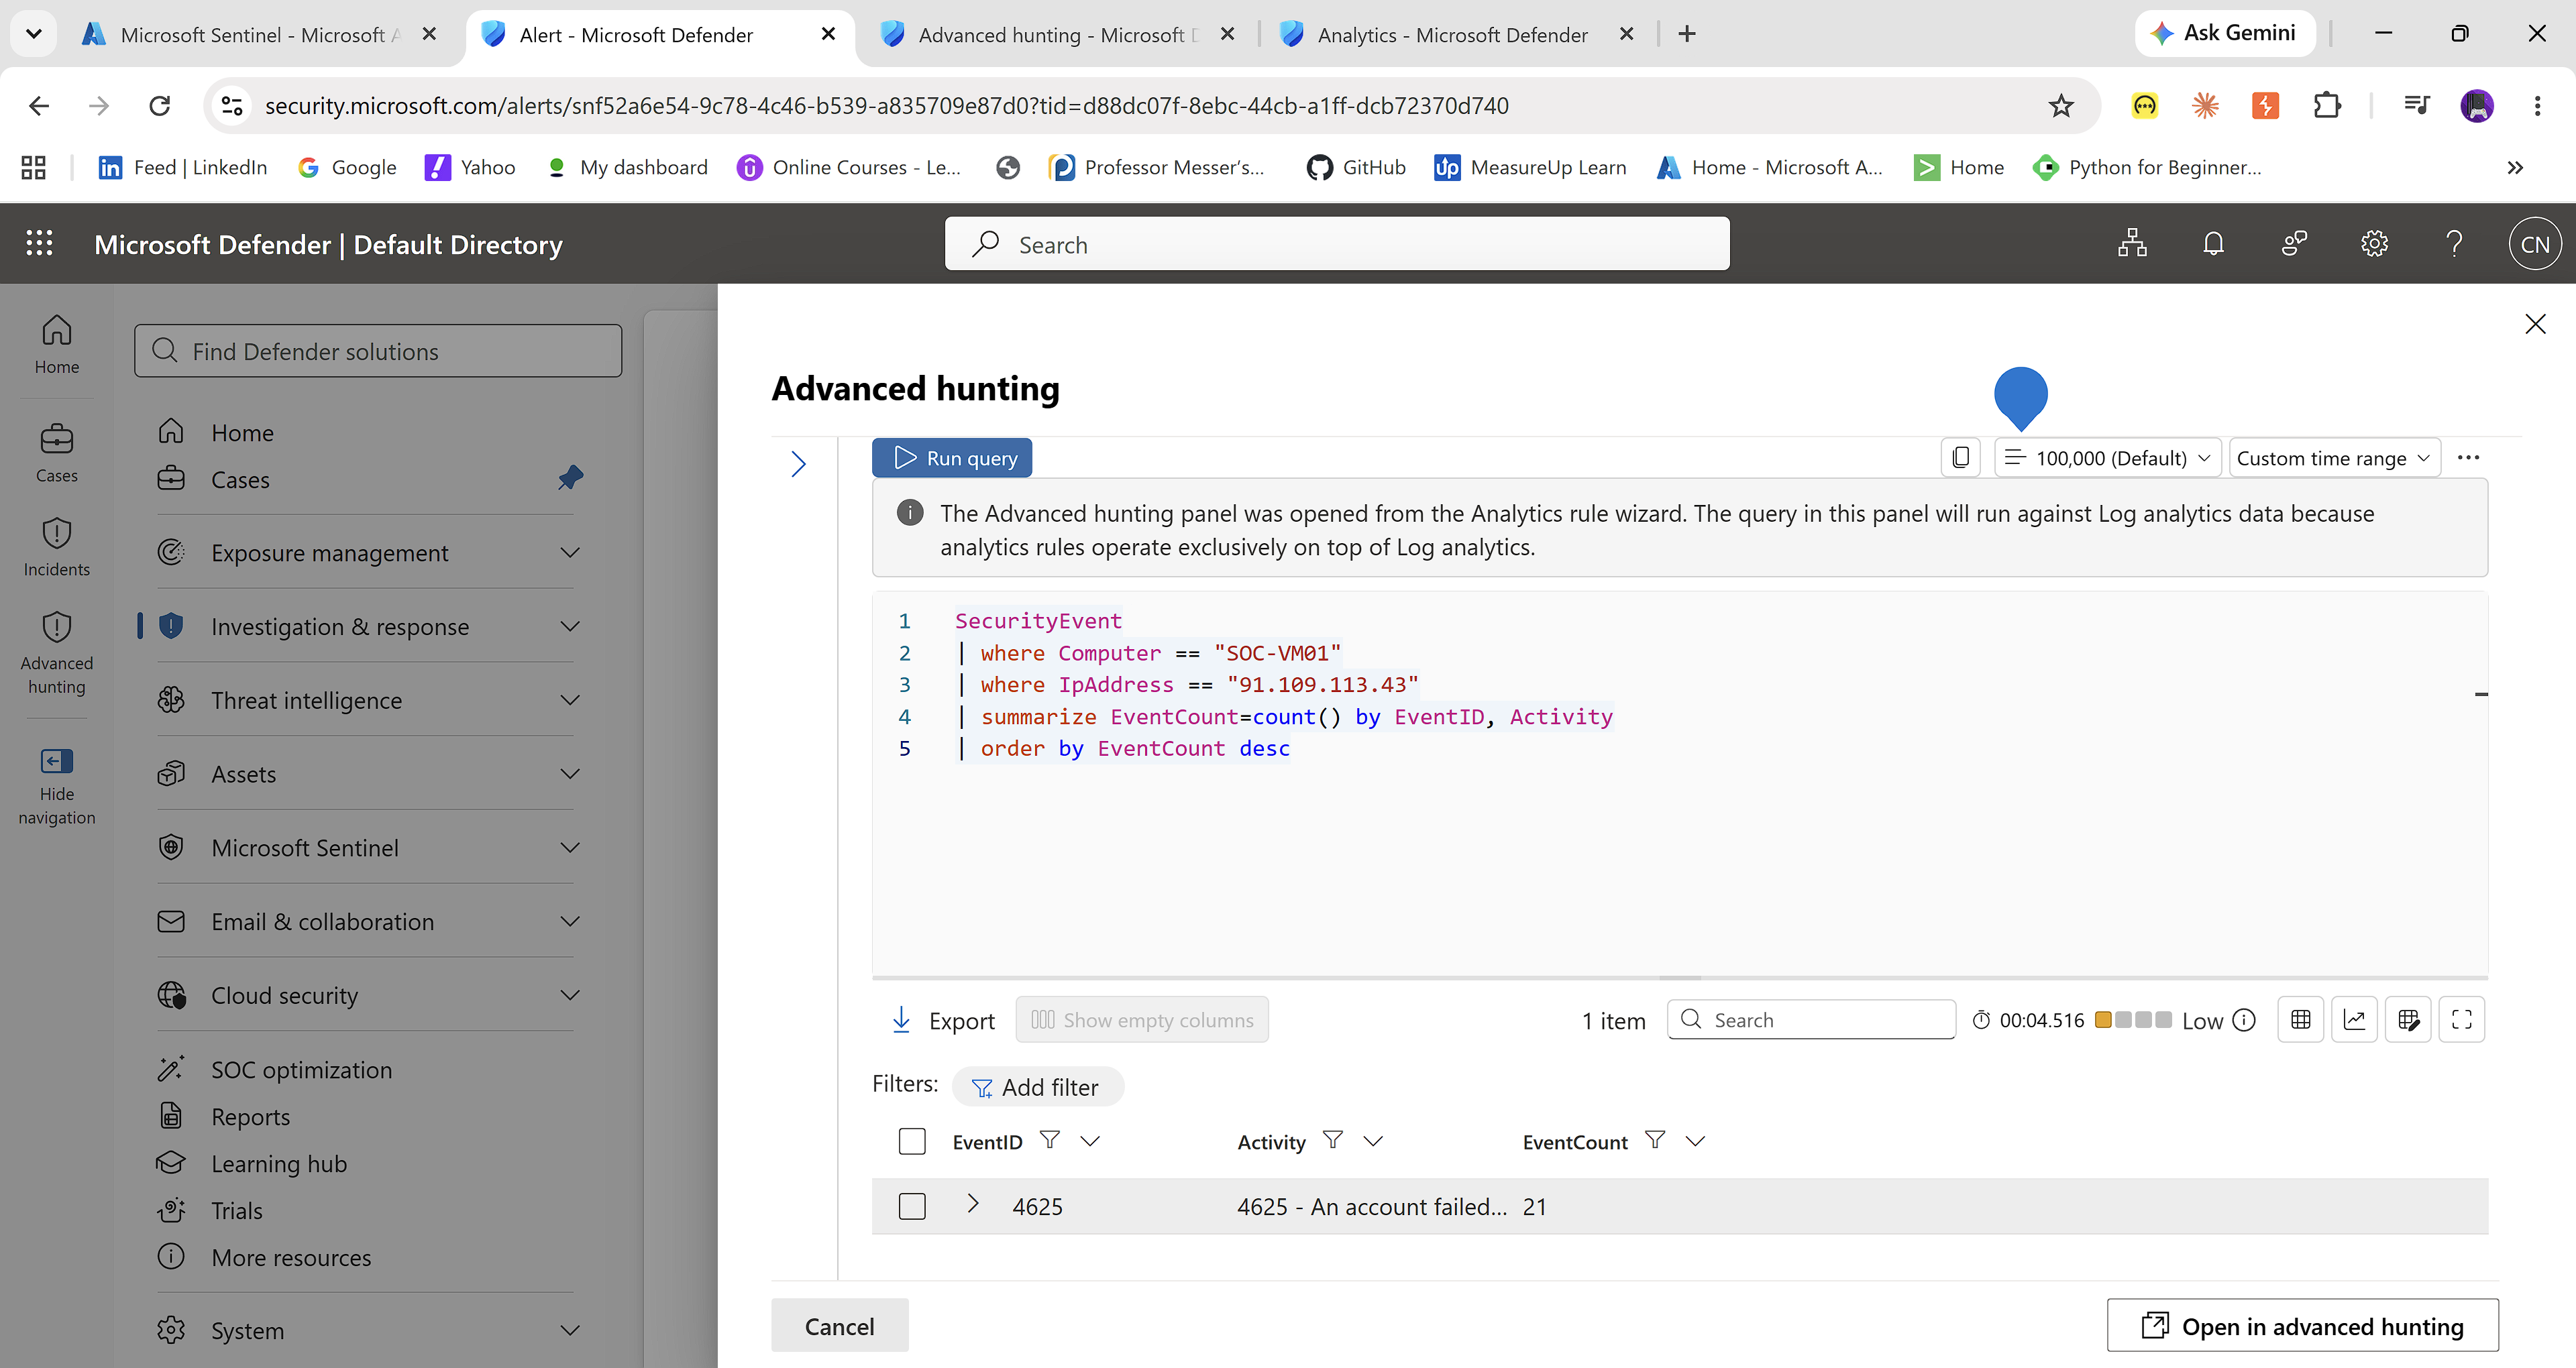Open Cases in the left rail
The image size is (2576, 1368).
[57, 453]
